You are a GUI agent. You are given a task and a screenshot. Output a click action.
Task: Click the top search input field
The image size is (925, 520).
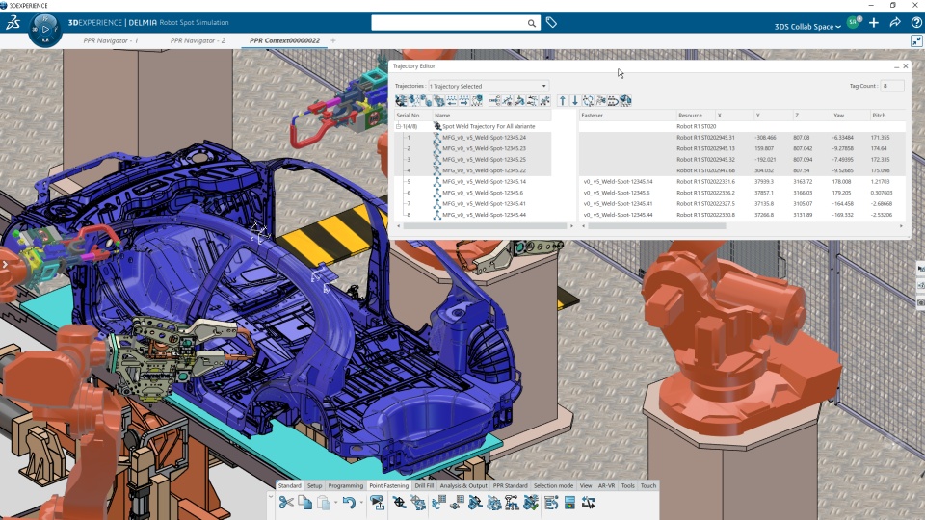point(450,23)
